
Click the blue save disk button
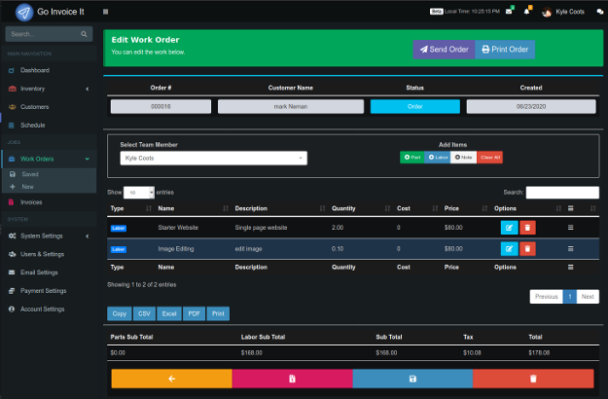[412, 379]
